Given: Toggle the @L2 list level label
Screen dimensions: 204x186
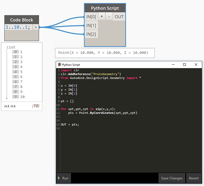Looking at the screenshot, I should click(7, 106).
